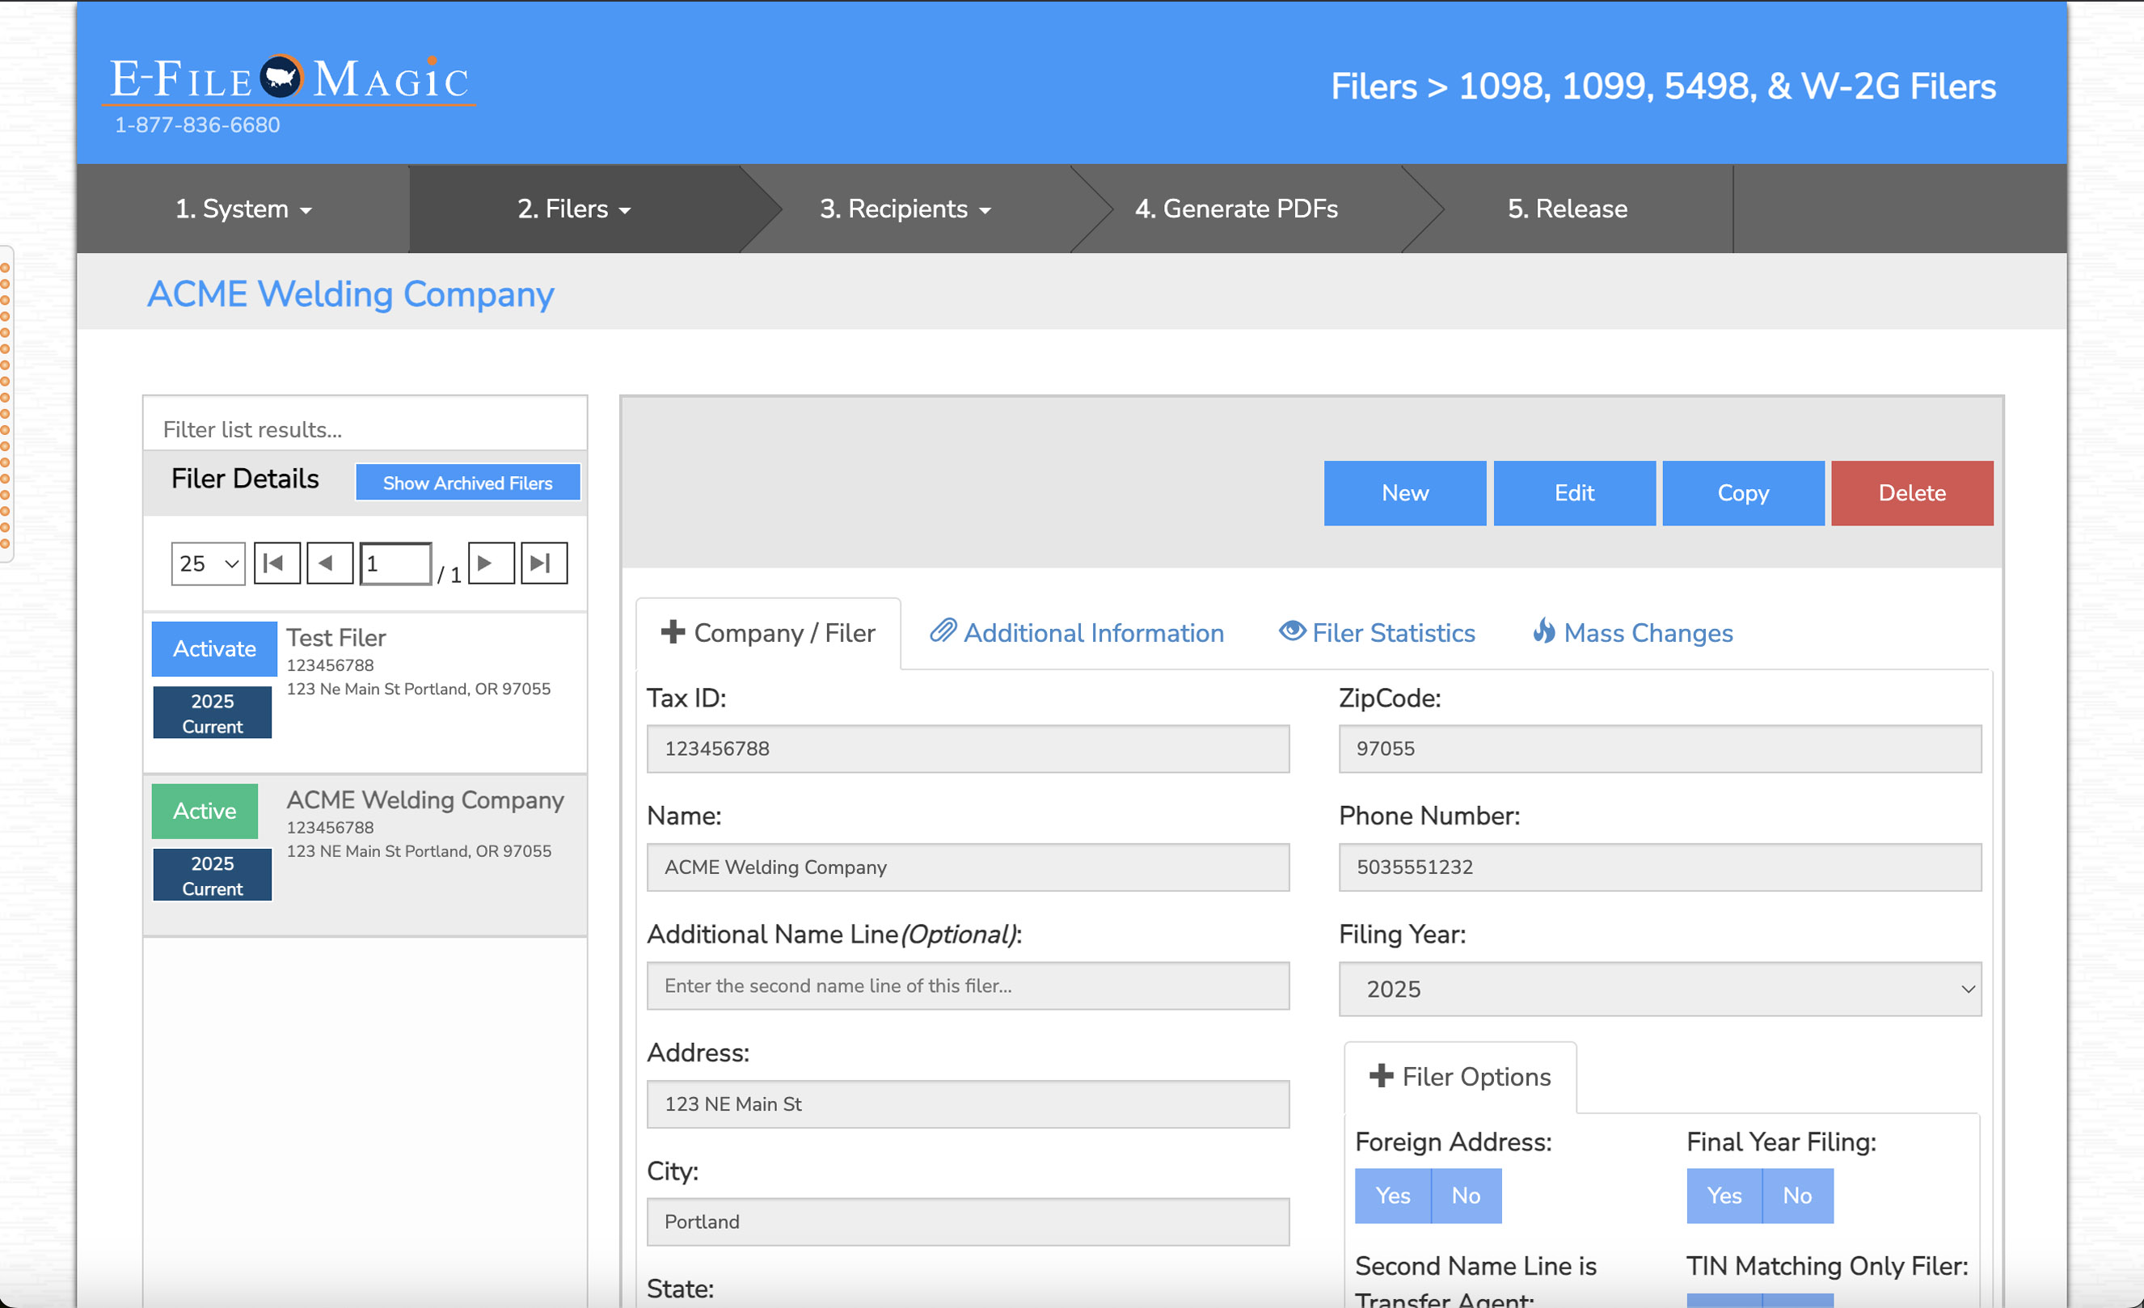Go to previous page of filer list
Viewport: 2144px width, 1308px height.
[x=329, y=563]
